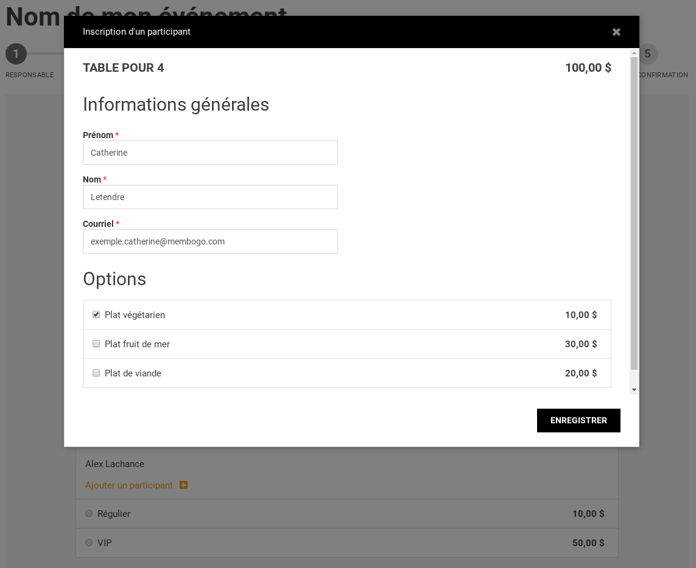Click the Ajouter un participant link
696x568 pixels.
click(x=128, y=485)
